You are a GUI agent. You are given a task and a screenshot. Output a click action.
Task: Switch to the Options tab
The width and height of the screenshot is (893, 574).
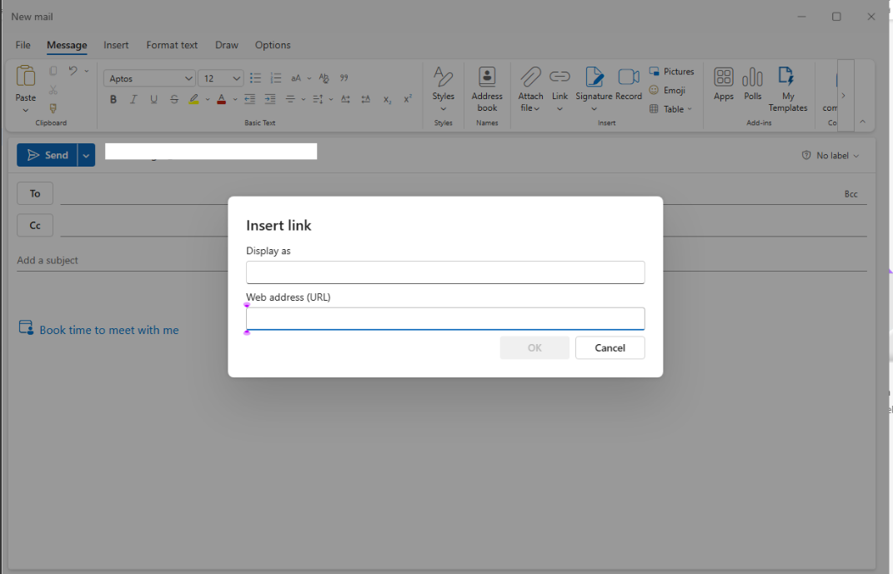point(273,45)
